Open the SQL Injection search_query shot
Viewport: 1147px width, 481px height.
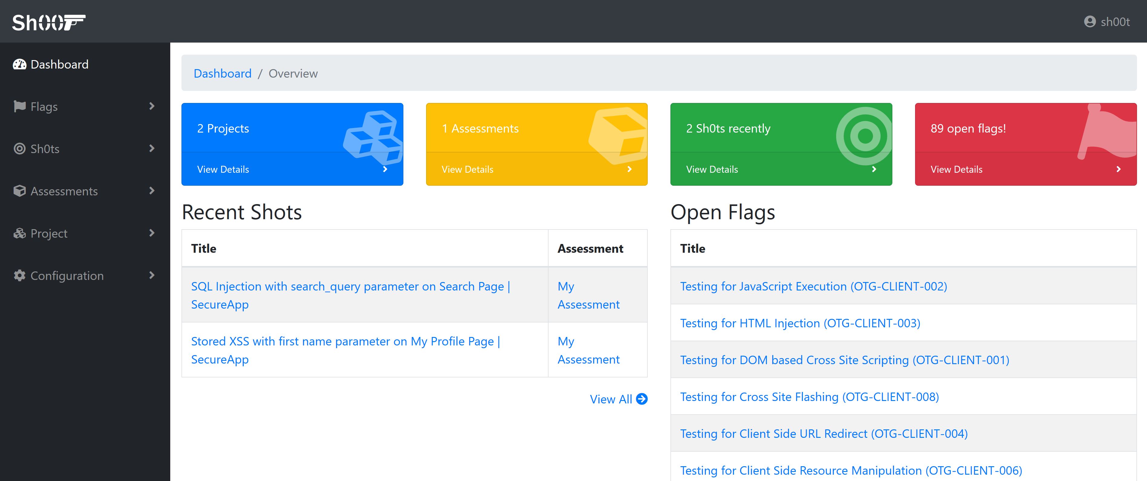click(x=350, y=295)
